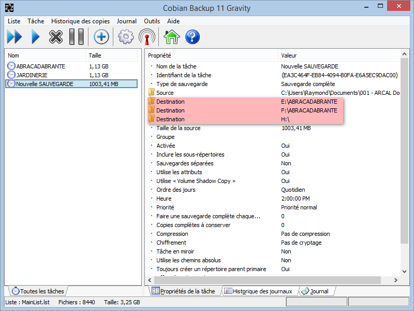The height and width of the screenshot is (311, 414).
Task: Create a new task with plus icon
Action: [x=101, y=37]
